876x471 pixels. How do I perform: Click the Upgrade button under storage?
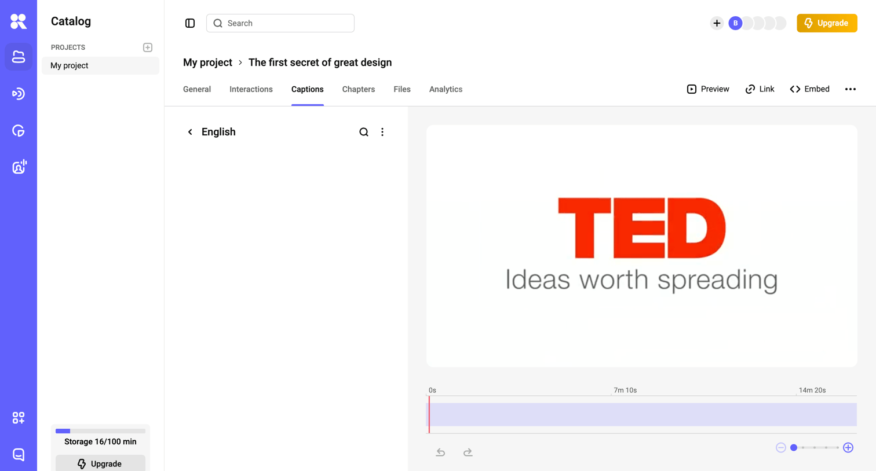click(x=100, y=463)
